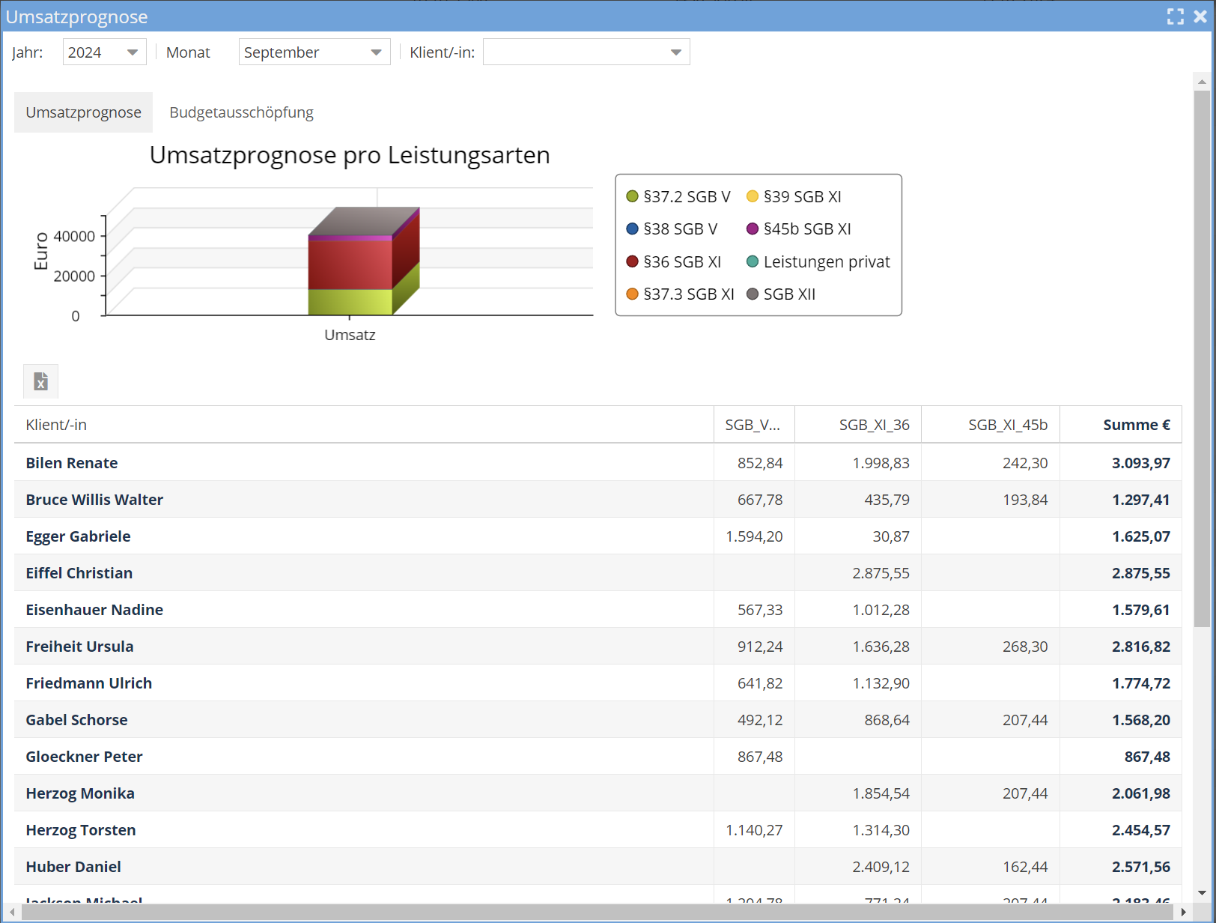
Task: Open the Jahr dropdown showing 2024
Action: 104,52
